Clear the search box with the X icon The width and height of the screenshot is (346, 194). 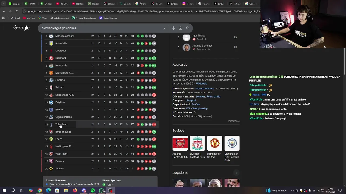pos(164,28)
